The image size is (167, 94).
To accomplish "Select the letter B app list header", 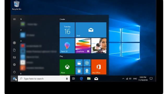I will click(x=21, y=74).
